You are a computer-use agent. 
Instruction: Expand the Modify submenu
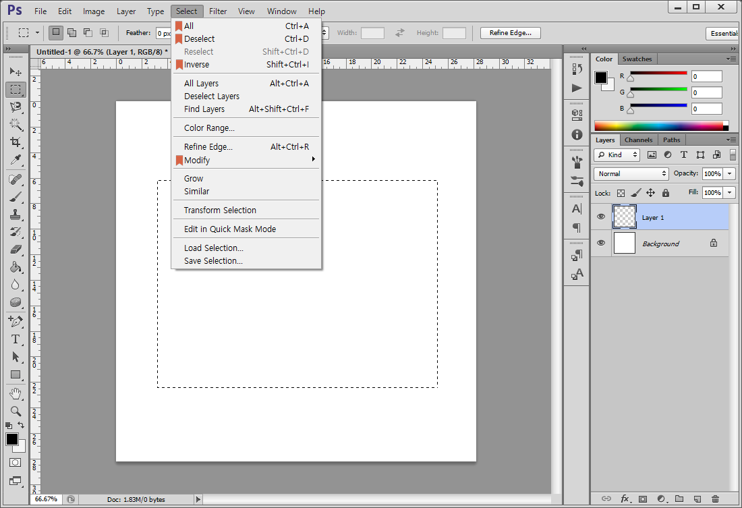point(246,160)
